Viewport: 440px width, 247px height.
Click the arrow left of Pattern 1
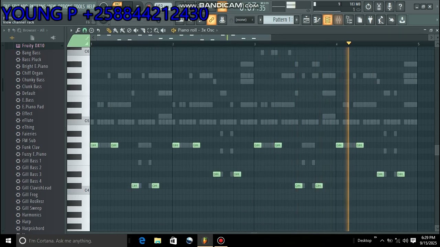(x=261, y=20)
